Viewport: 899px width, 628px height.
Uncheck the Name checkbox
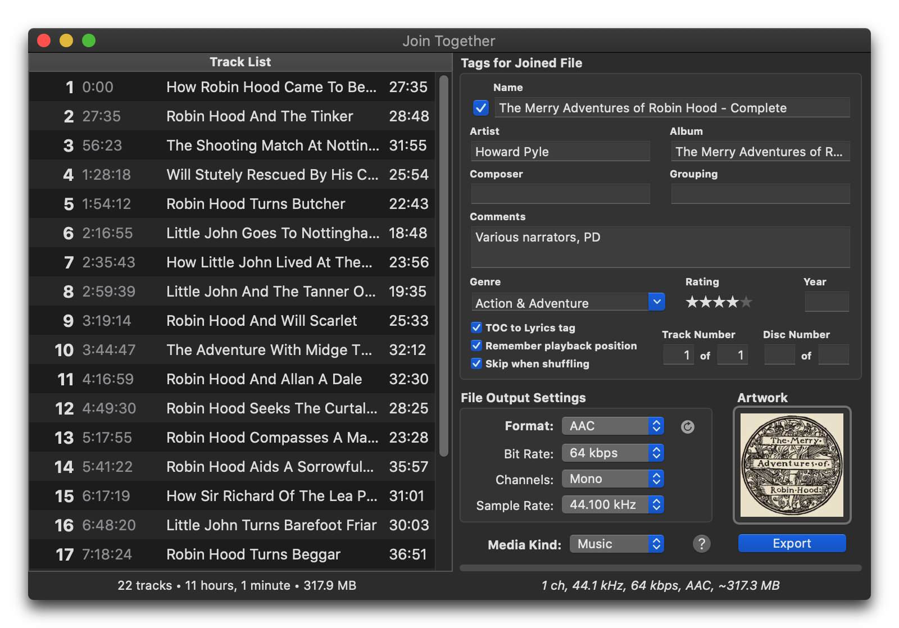coord(481,108)
